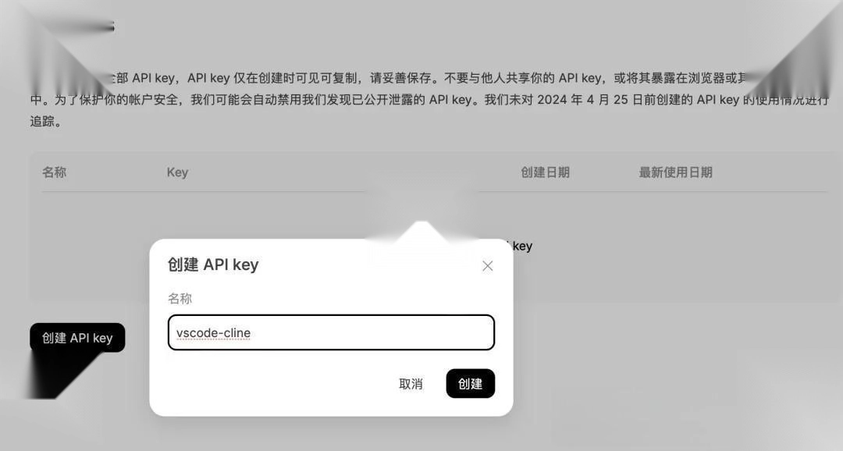Click the partially hidden key text beside the dialog

[522, 247]
